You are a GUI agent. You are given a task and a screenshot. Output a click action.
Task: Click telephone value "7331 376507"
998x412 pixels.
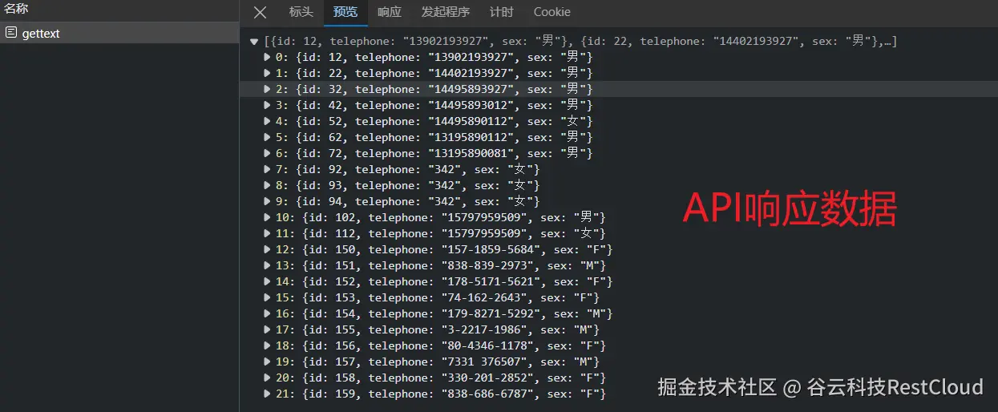pyautogui.click(x=484, y=362)
